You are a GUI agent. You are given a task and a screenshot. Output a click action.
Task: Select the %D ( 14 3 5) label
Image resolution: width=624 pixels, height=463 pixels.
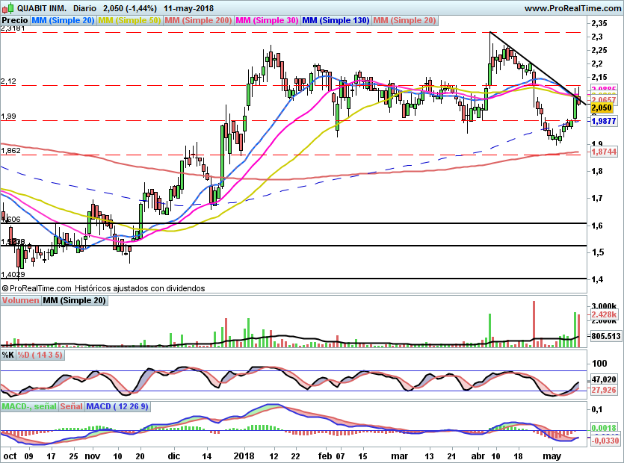pyautogui.click(x=40, y=355)
